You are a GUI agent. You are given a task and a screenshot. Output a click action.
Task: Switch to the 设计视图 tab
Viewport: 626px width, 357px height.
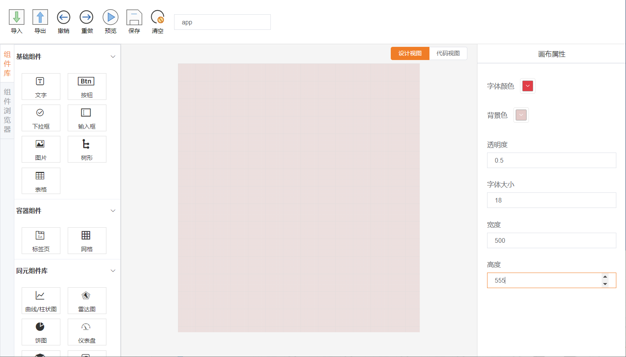tap(410, 53)
